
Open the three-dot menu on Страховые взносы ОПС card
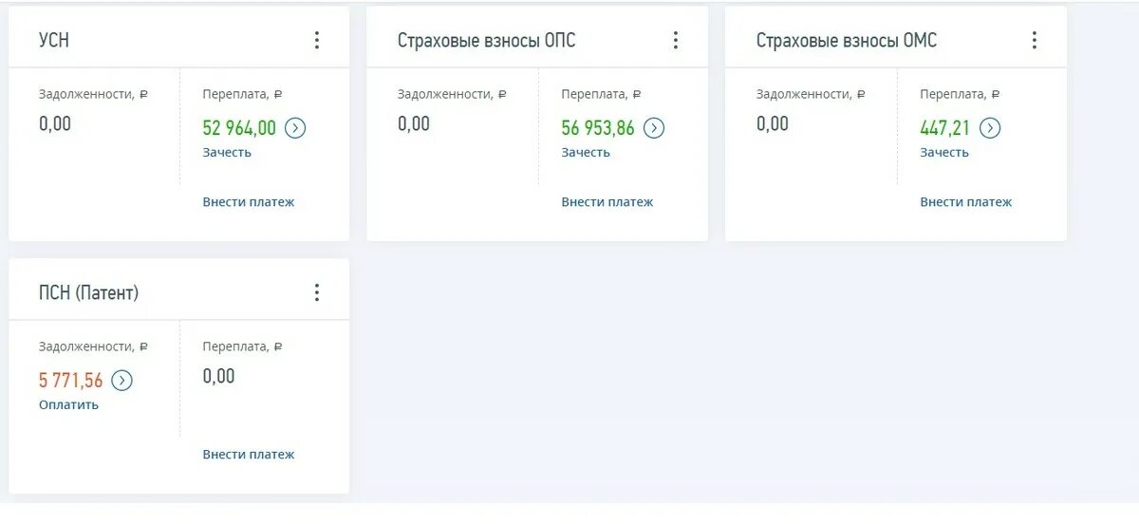[x=675, y=40]
